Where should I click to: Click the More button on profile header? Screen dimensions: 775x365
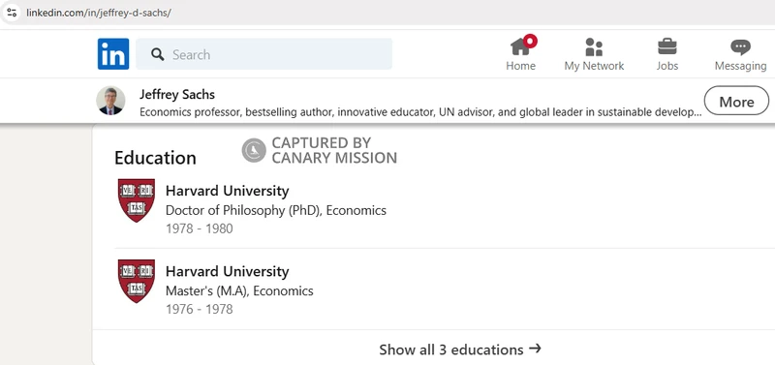pyautogui.click(x=736, y=101)
